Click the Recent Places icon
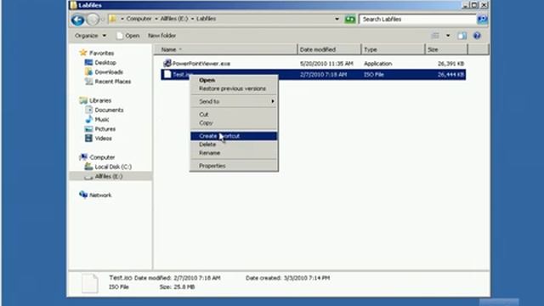The image size is (544, 306). pos(88,82)
